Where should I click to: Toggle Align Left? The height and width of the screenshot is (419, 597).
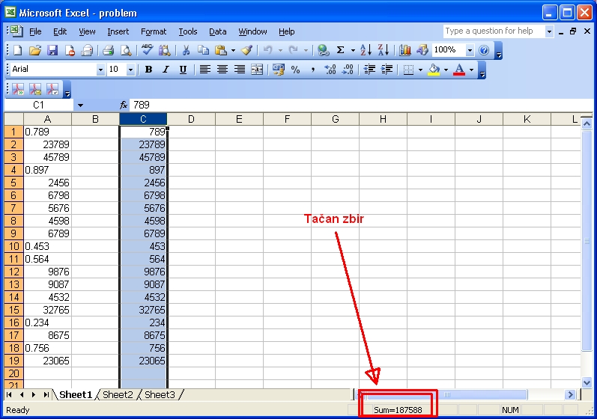pyautogui.click(x=204, y=70)
